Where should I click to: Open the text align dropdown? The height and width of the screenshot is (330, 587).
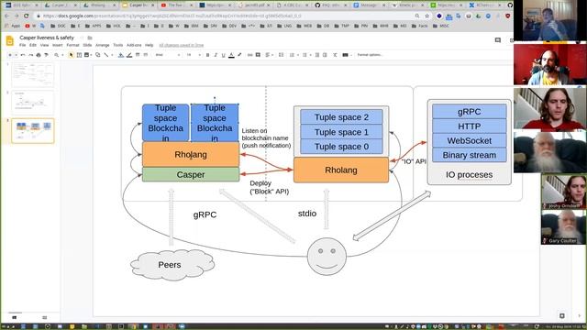269,55
